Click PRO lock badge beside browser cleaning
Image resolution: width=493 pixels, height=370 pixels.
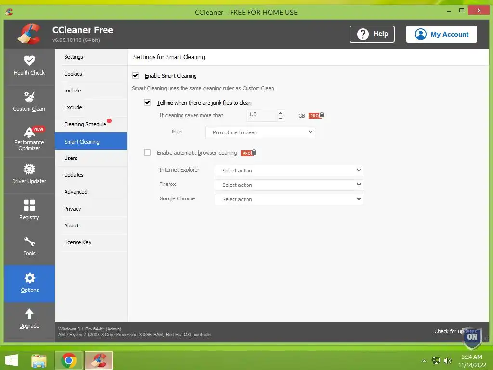pyautogui.click(x=248, y=153)
